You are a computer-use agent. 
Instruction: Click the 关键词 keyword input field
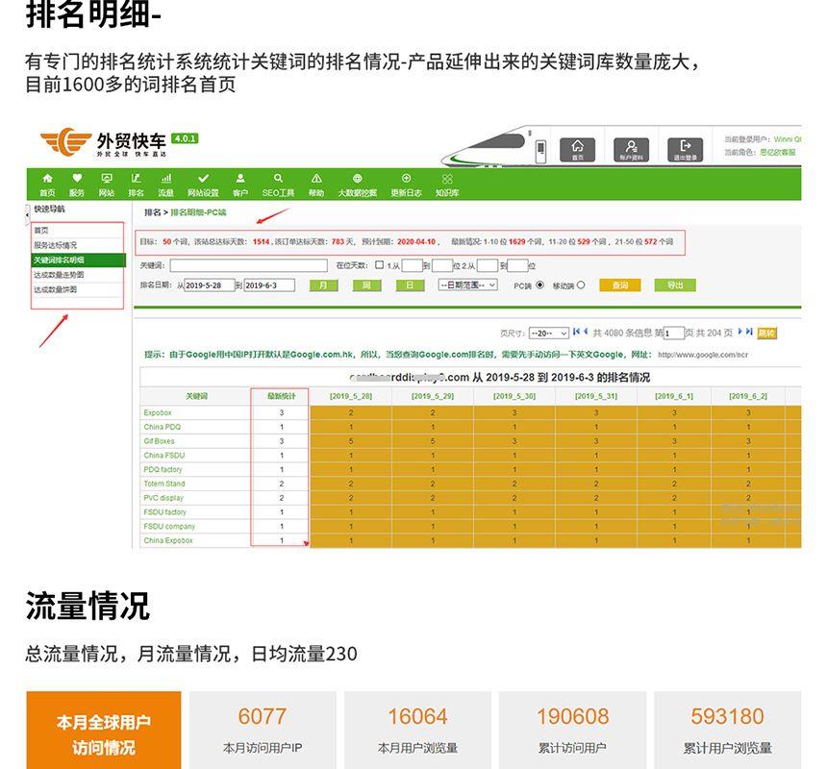[x=247, y=265]
